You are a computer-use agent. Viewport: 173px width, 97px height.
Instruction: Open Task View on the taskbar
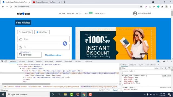[59, 95]
